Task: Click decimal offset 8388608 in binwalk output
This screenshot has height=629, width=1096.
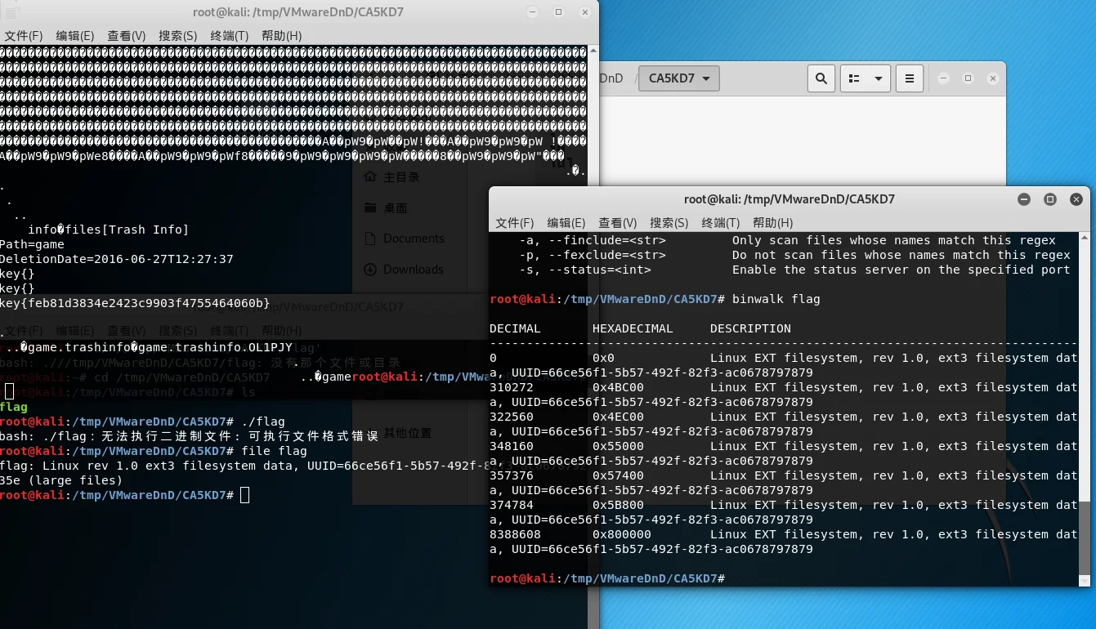Action: (515, 534)
